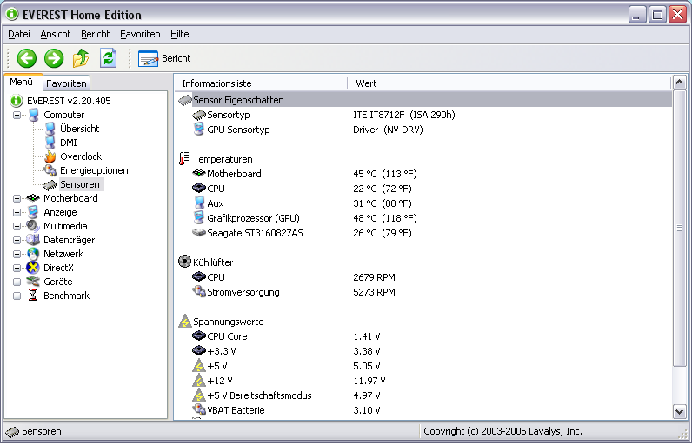692x445 pixels.
Task: Click the Temperaturen thermometer icon
Action: click(184, 159)
